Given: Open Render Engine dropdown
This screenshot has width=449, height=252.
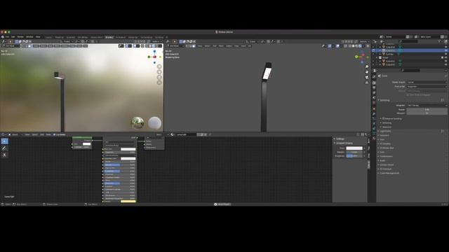Looking at the screenshot, I should point(427,83).
